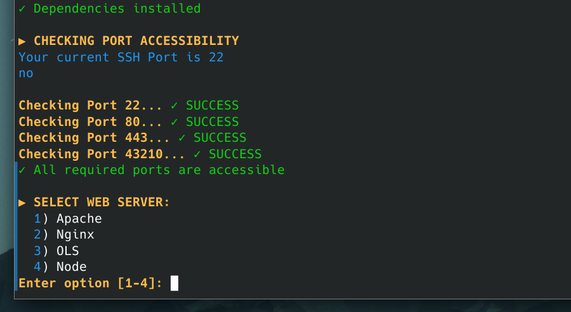Click the CHECKING PORT ACCESSIBILITY heading
This screenshot has width=571, height=312.
tap(136, 41)
